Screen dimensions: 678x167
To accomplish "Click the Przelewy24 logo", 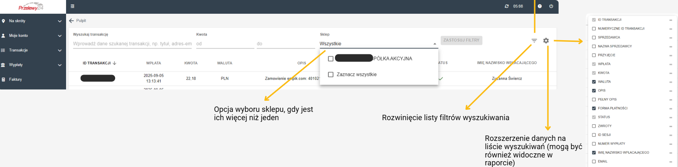I will tap(31, 7).
